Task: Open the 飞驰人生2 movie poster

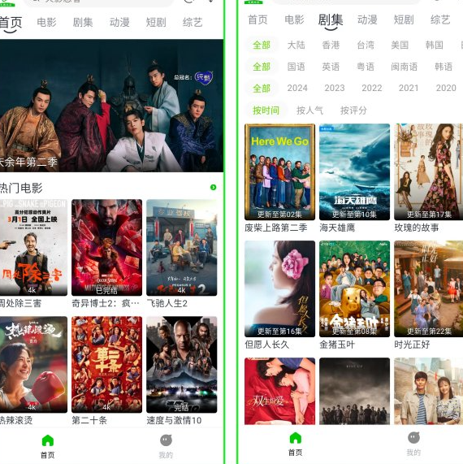Action: tap(182, 247)
